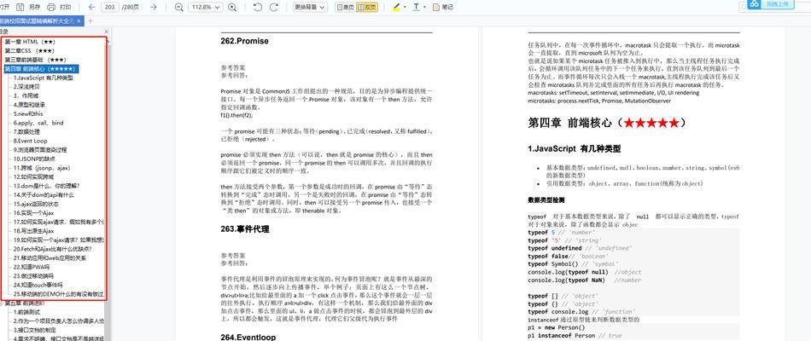Click the Save As (另存) icon
Viewport: 811px width, 341px height.
coord(20,7)
